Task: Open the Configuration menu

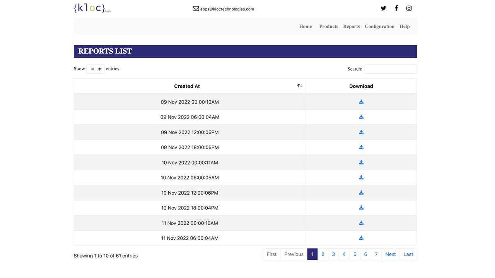Action: point(380,26)
